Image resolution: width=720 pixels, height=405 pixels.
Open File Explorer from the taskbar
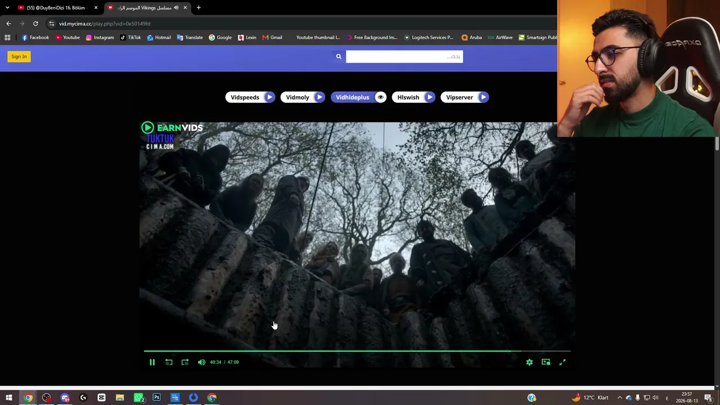tap(120, 398)
